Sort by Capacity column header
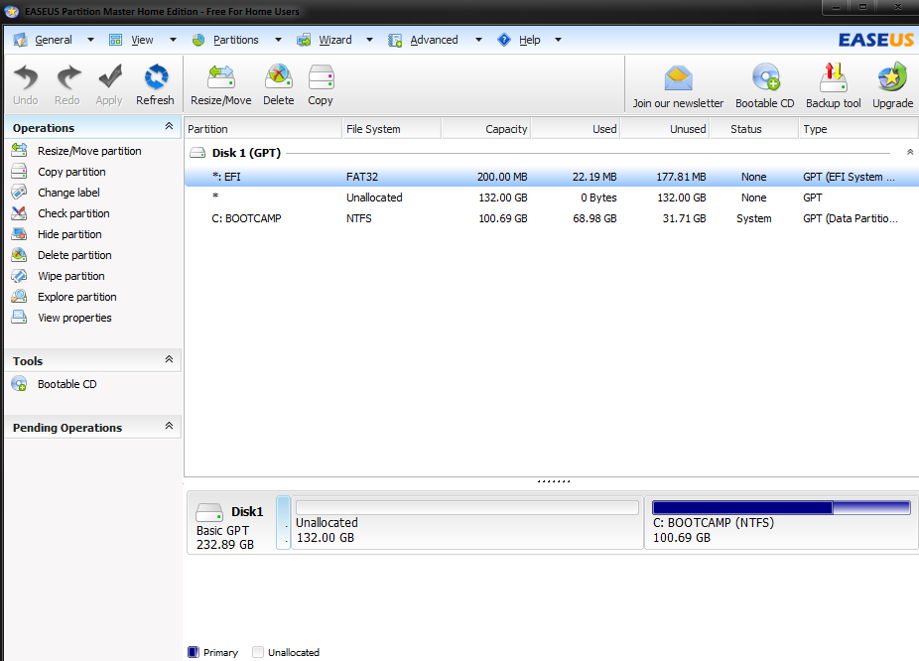 click(x=486, y=129)
